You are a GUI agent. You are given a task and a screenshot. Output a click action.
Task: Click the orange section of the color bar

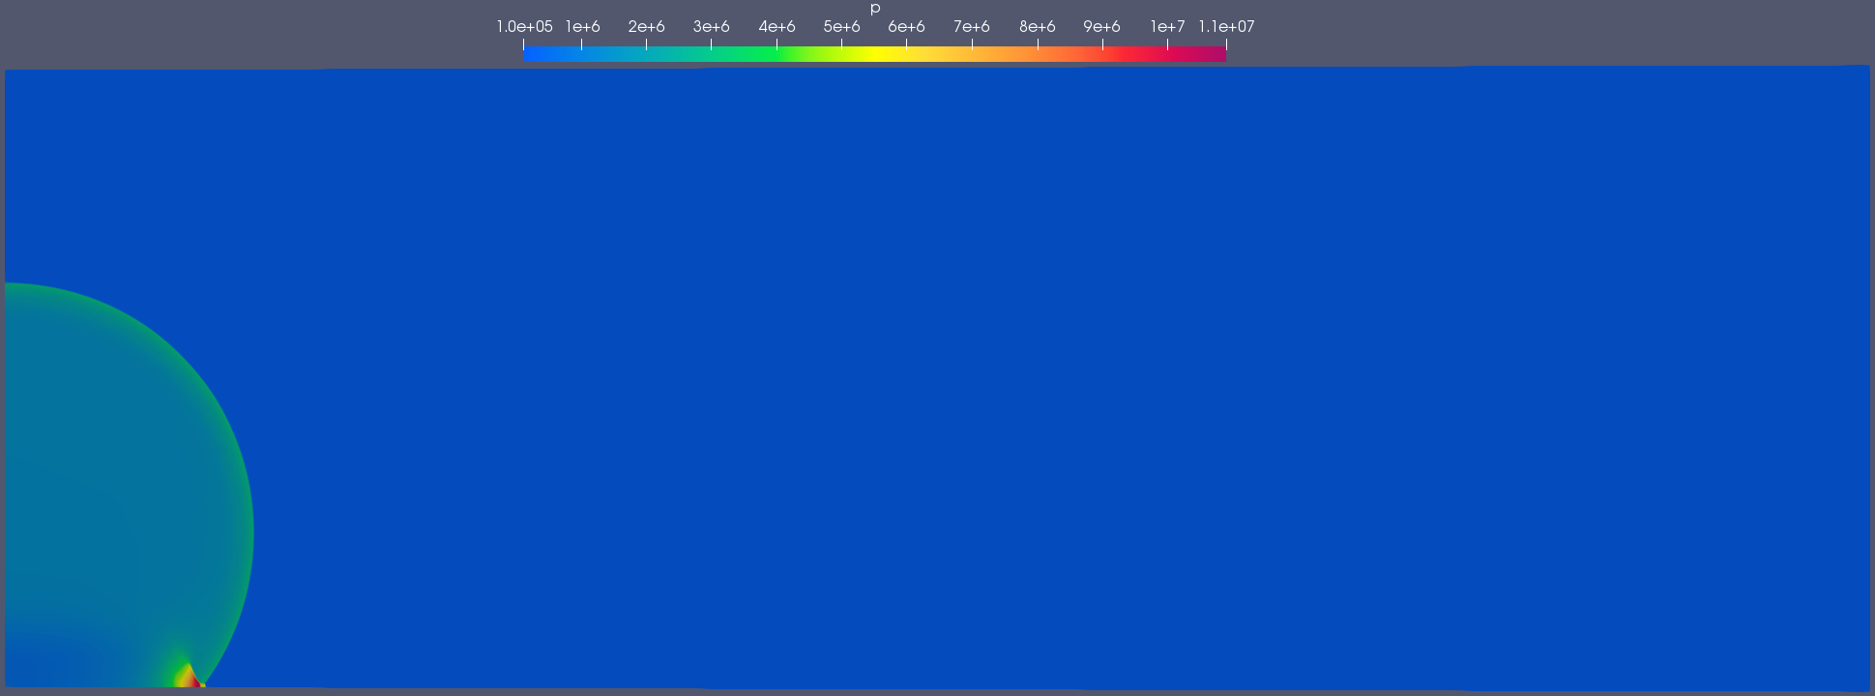pyautogui.click(x=1025, y=55)
